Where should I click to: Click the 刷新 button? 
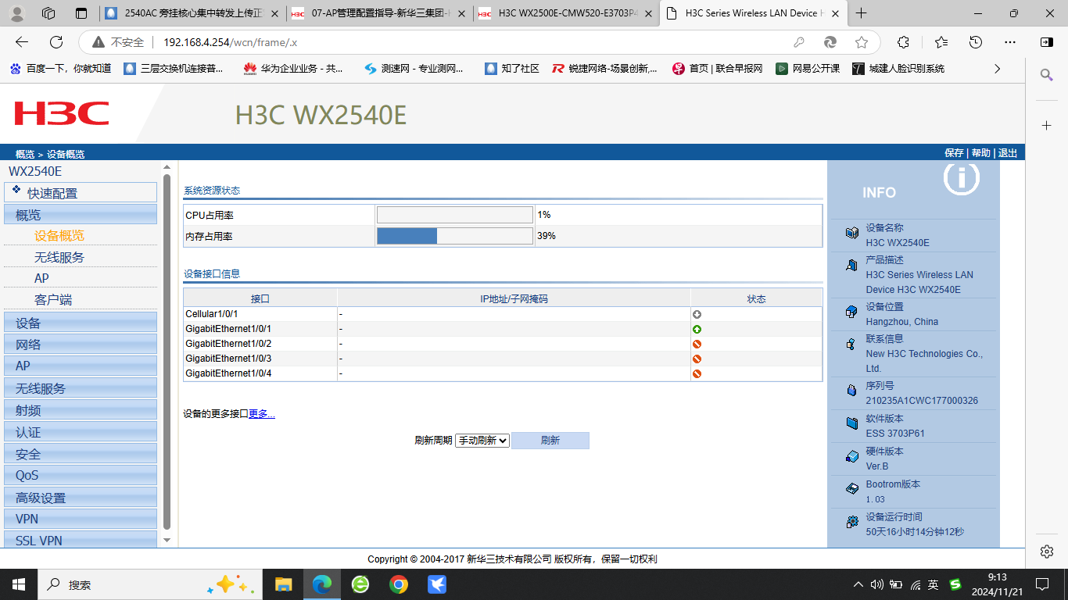[550, 441]
